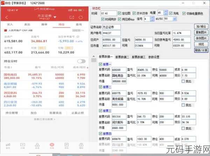
Task: Open the 方正证券 account dropdown arrow
Action: pyautogui.click(x=55, y=17)
